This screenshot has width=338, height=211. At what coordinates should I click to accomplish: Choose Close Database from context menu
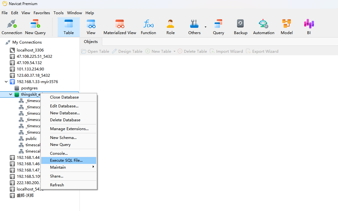pos(69,97)
